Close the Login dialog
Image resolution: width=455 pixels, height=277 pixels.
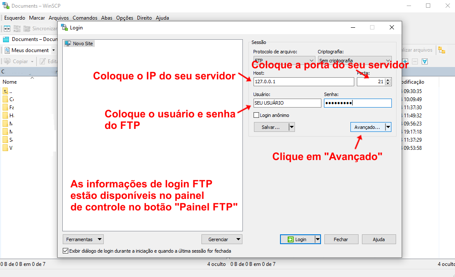(392, 27)
